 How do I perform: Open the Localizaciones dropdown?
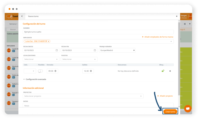(x=41, y=59)
